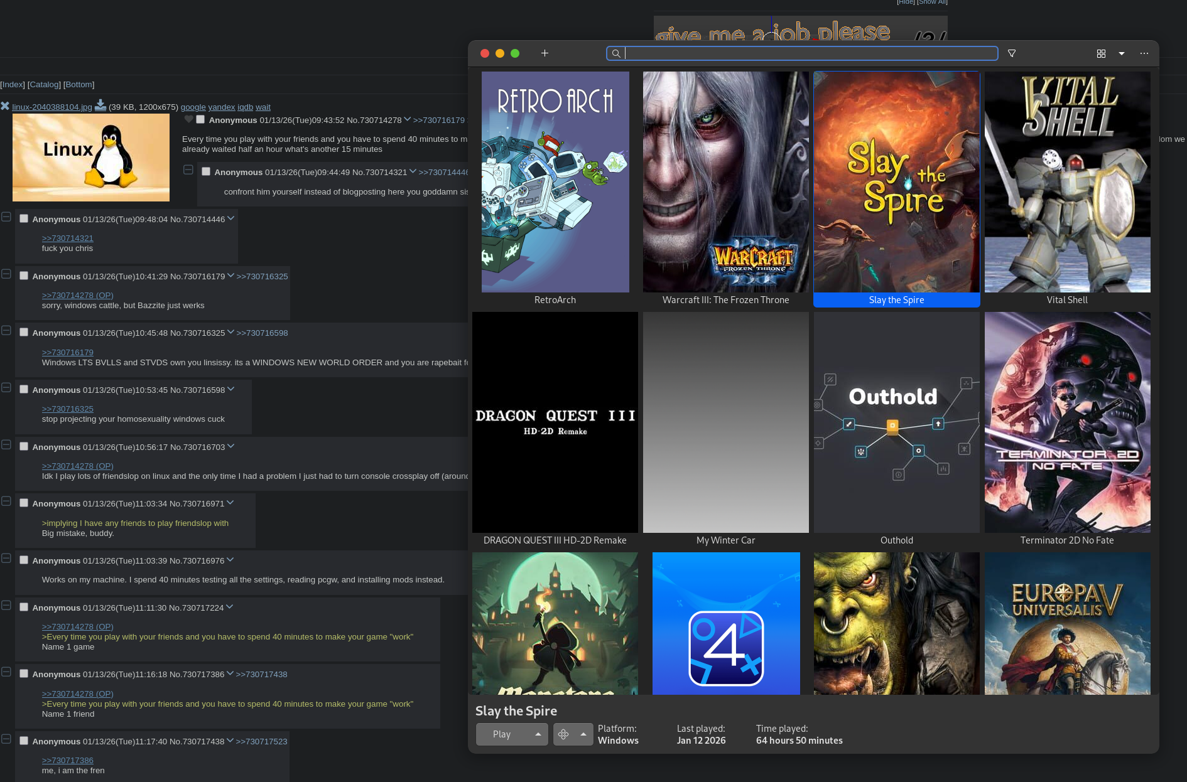This screenshot has height=782, width=1187.
Task: Hide post No.730716325 with its minus button
Action: tap(6, 330)
